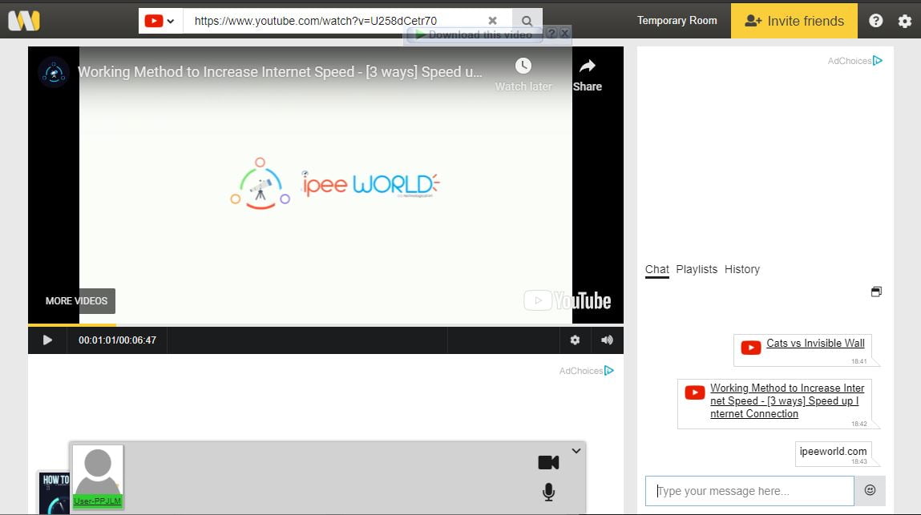Switch to the Playlists tab

[x=697, y=269]
